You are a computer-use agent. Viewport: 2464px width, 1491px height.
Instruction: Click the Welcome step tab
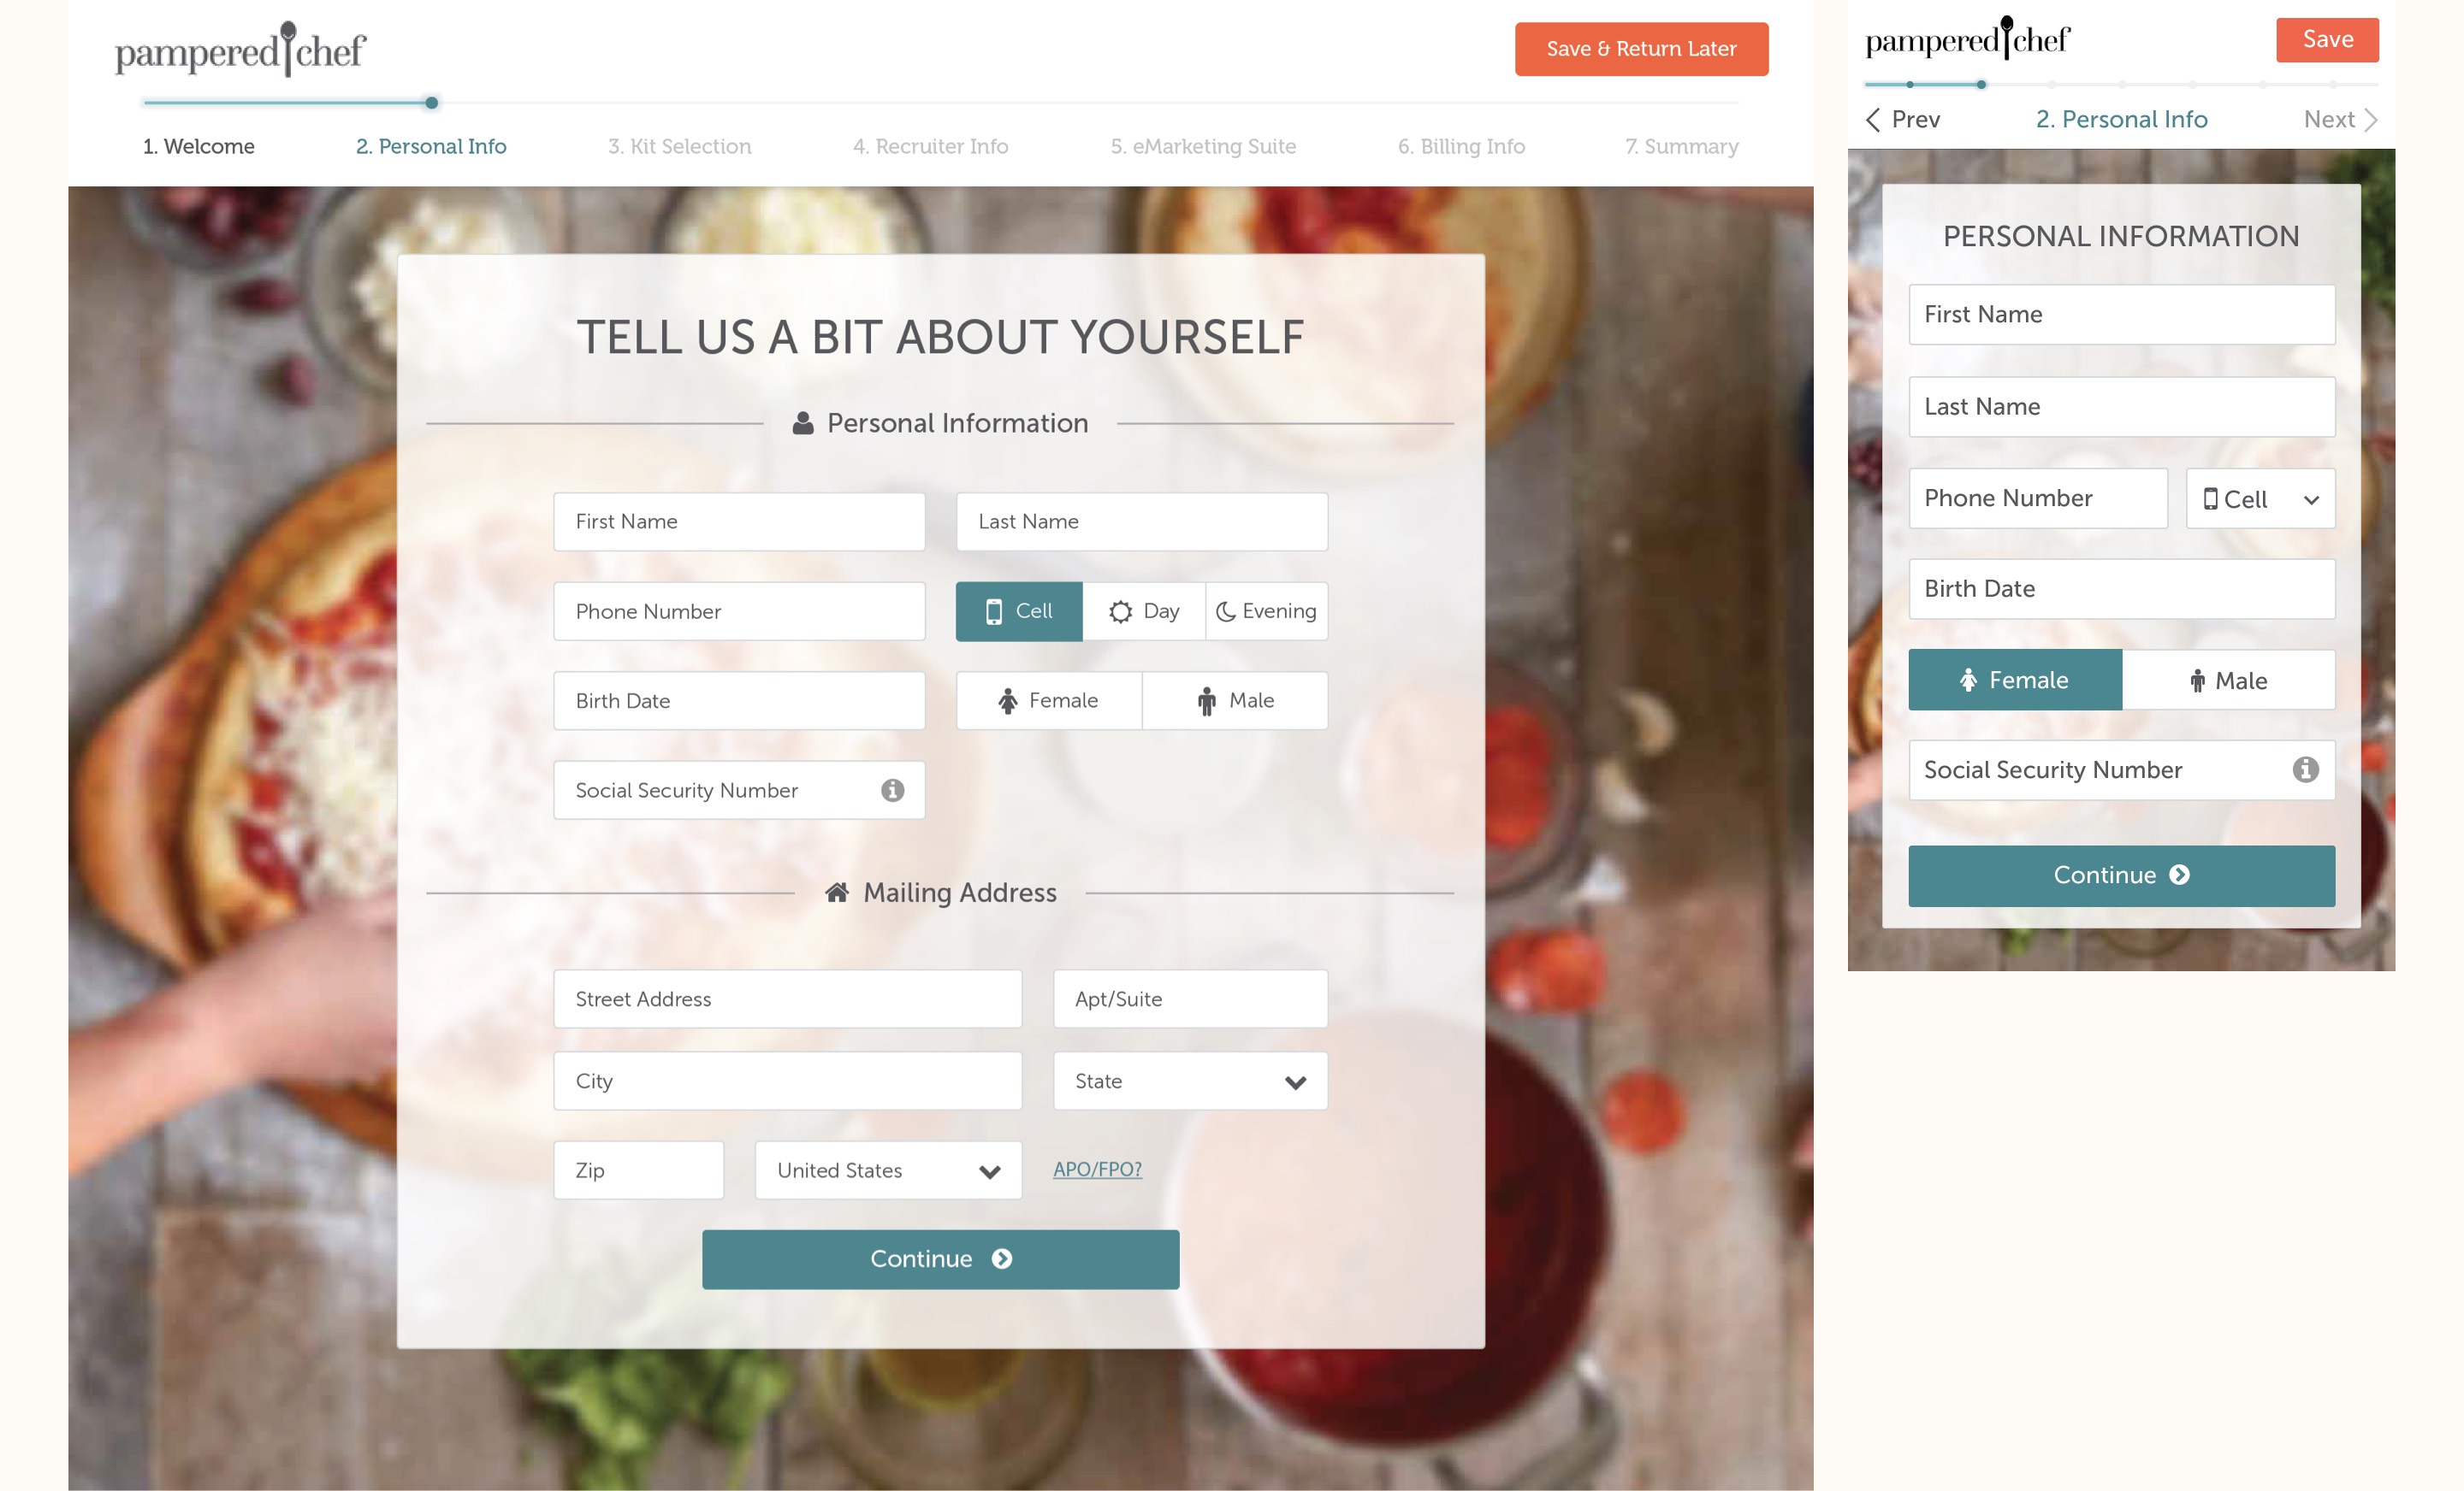coord(198,146)
